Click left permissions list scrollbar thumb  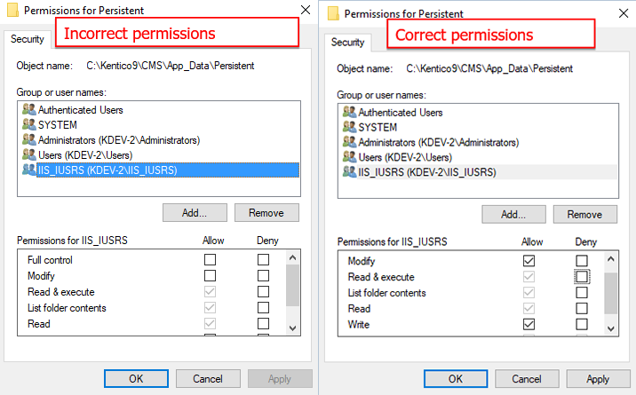tap(292, 286)
